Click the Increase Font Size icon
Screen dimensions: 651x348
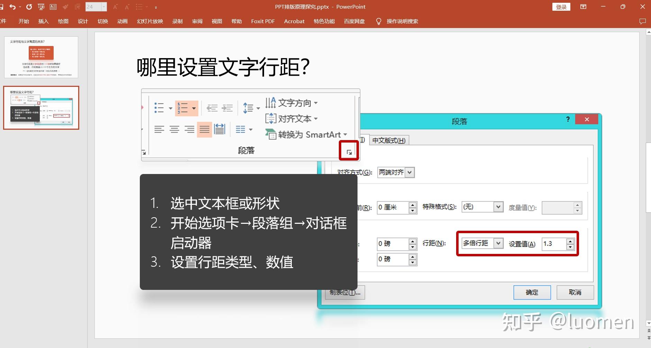[115, 7]
